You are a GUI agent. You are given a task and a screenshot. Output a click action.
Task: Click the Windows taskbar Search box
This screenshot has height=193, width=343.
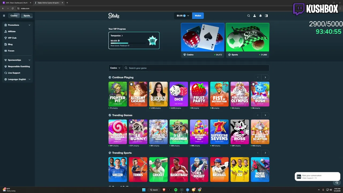[x=154, y=190]
